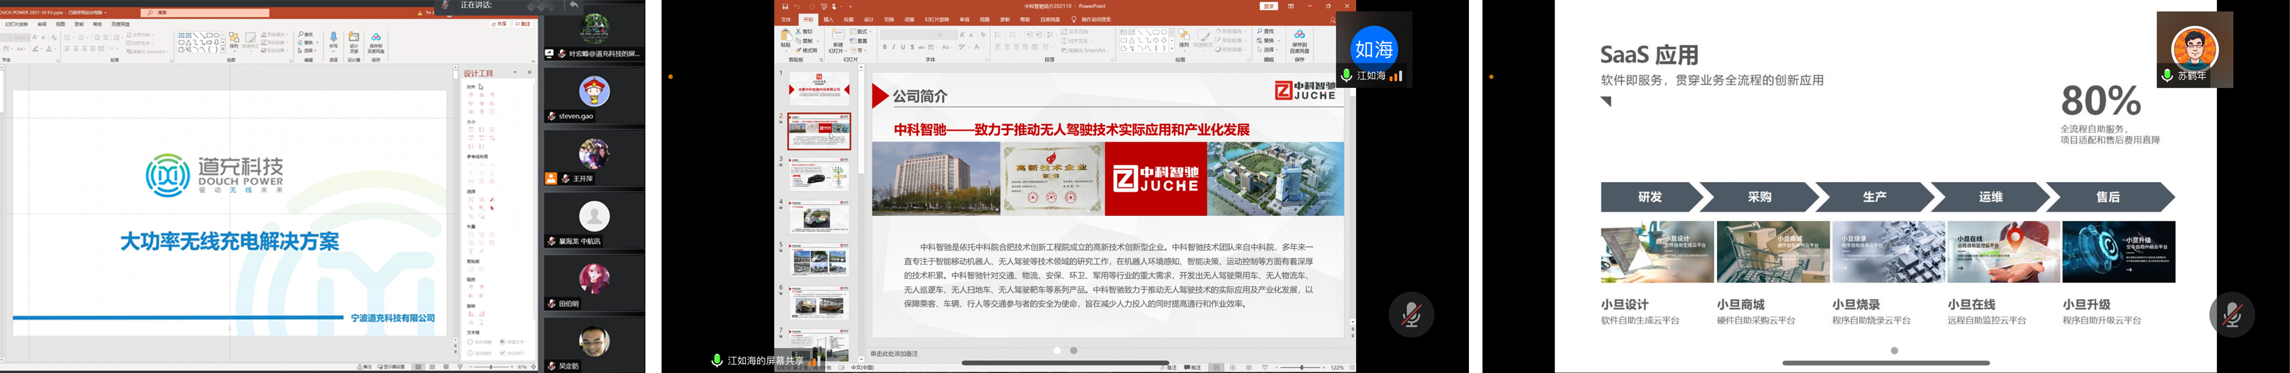Close the 设计工具 side pane
Image resolution: width=2290 pixels, height=373 pixels.
(x=530, y=73)
